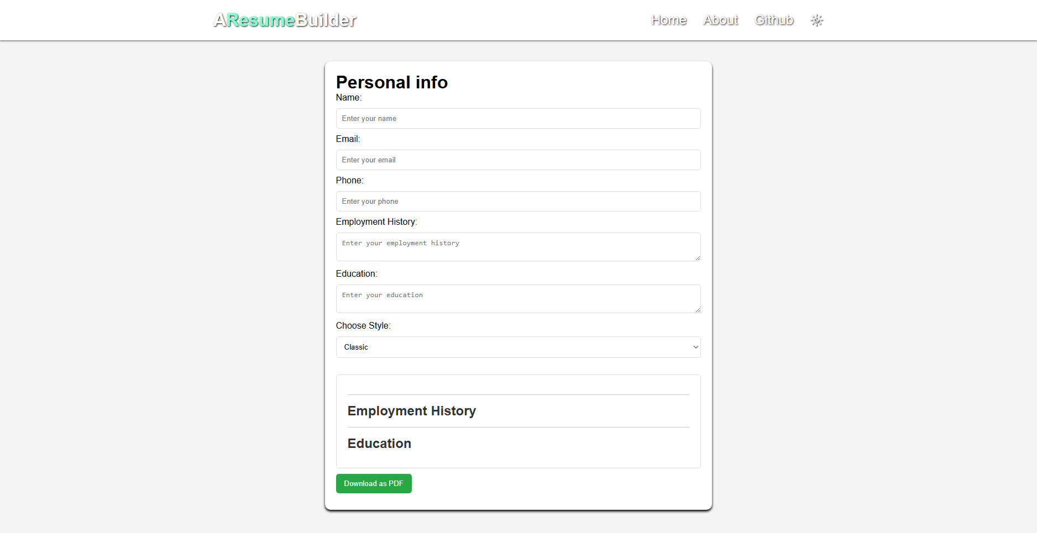Select the education textarea
Image resolution: width=1037 pixels, height=533 pixels.
pos(518,299)
